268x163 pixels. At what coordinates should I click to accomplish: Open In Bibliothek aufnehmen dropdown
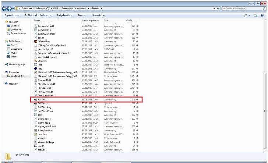point(39,15)
